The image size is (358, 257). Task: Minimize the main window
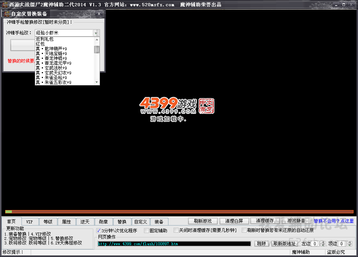point(336,4)
